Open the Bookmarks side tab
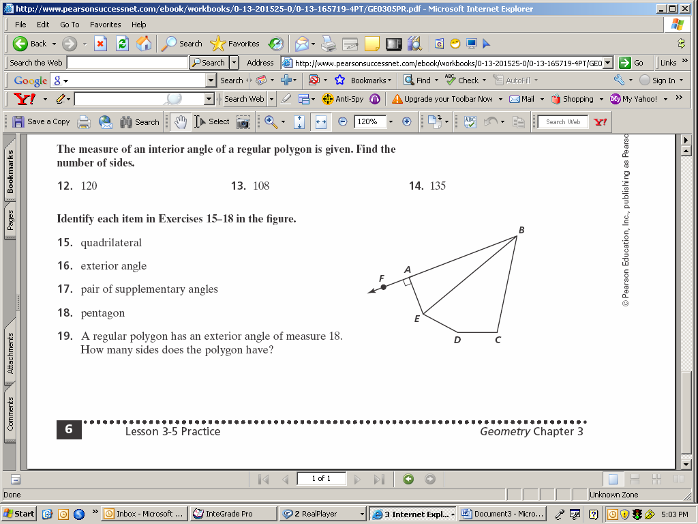 pos(10,171)
